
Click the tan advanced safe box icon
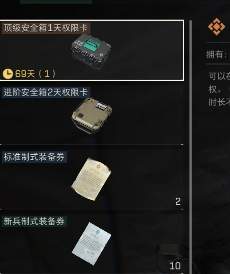(x=92, y=116)
